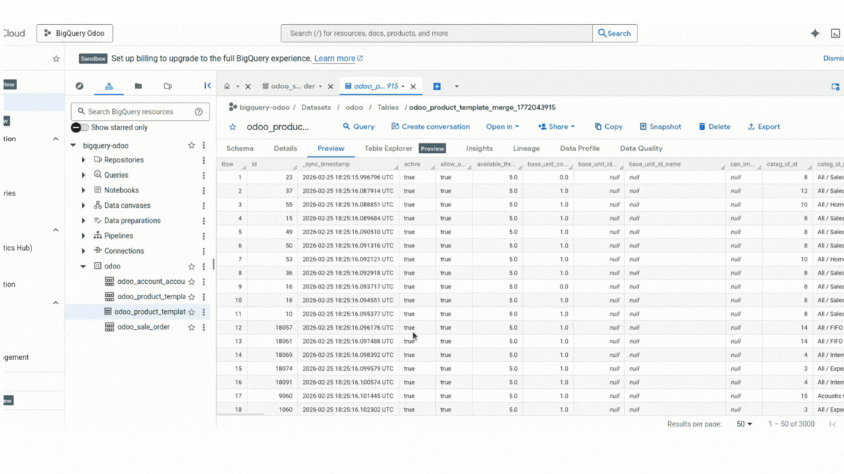Expand the Repositories tree item
The image size is (844, 474).
(81, 159)
